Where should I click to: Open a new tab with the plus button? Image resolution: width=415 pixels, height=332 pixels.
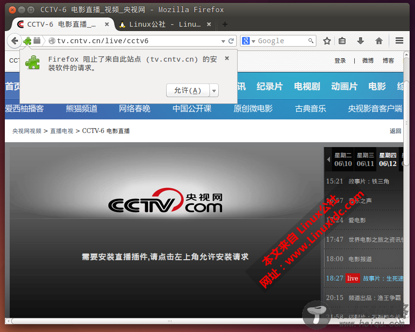click(225, 24)
